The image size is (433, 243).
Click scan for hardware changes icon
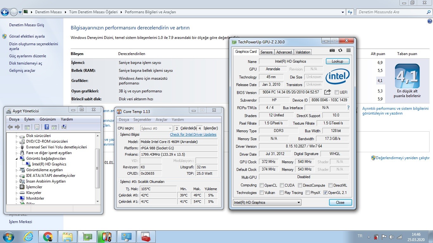(x=64, y=127)
